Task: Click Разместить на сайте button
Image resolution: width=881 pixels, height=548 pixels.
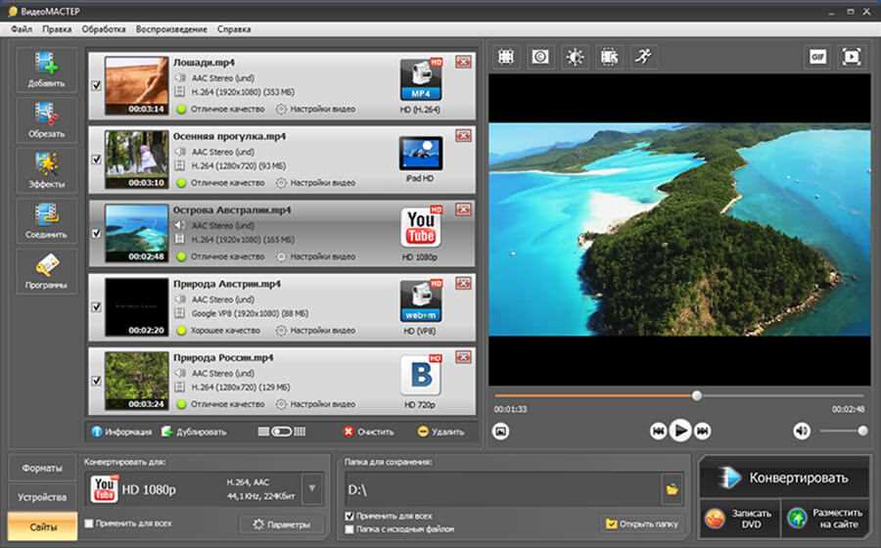Action: (826, 519)
